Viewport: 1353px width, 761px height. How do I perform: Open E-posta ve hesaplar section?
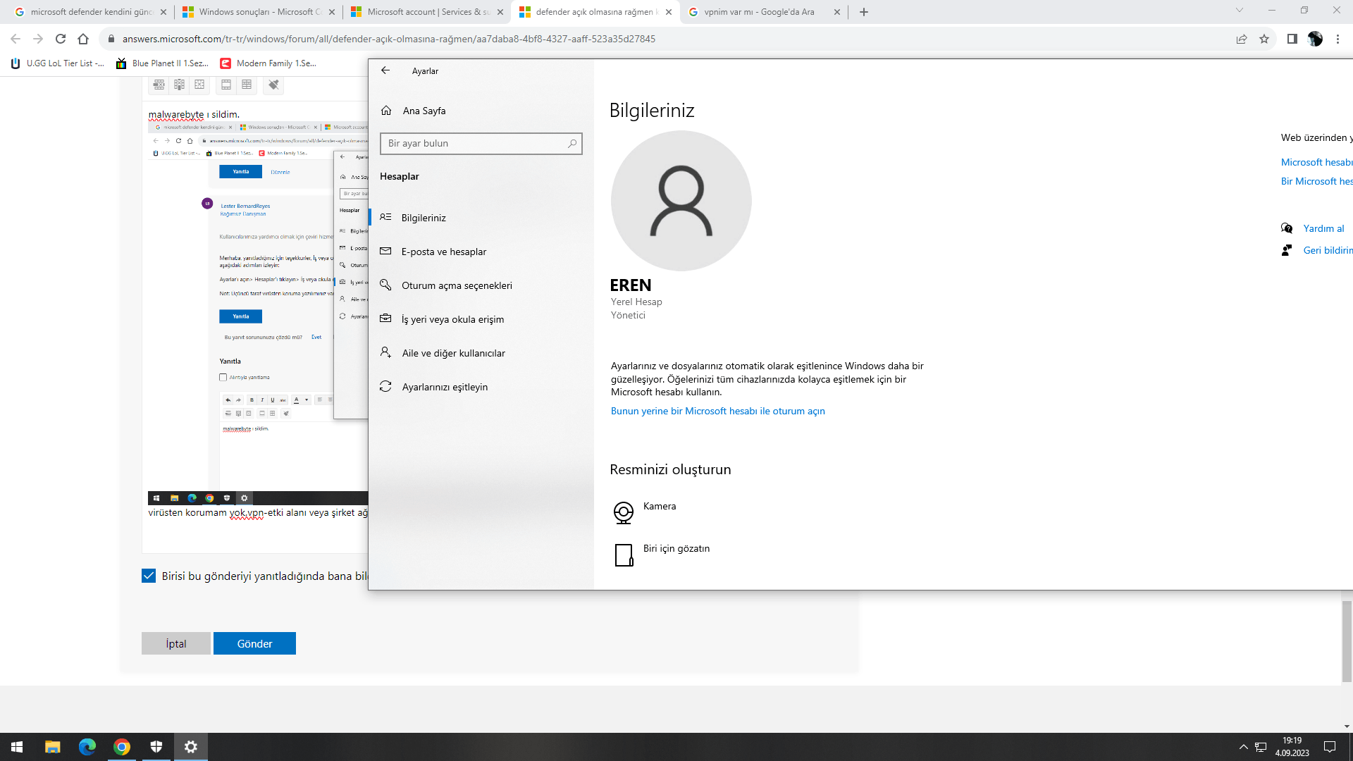[x=443, y=252]
